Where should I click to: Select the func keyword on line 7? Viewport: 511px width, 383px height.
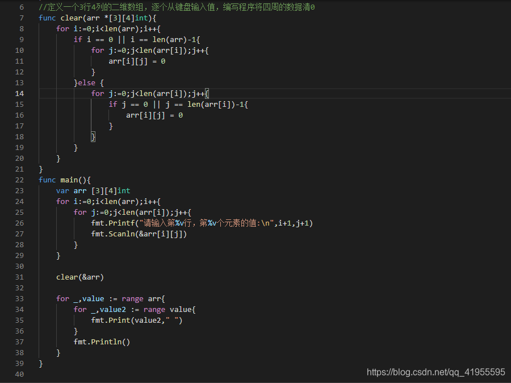point(47,18)
